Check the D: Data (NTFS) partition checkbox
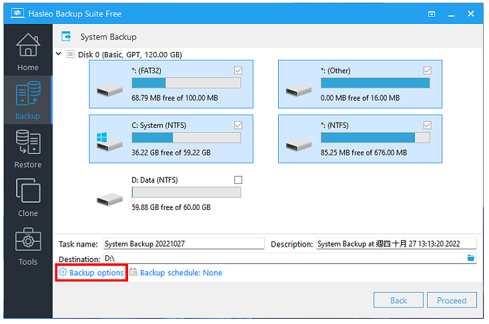 click(238, 180)
